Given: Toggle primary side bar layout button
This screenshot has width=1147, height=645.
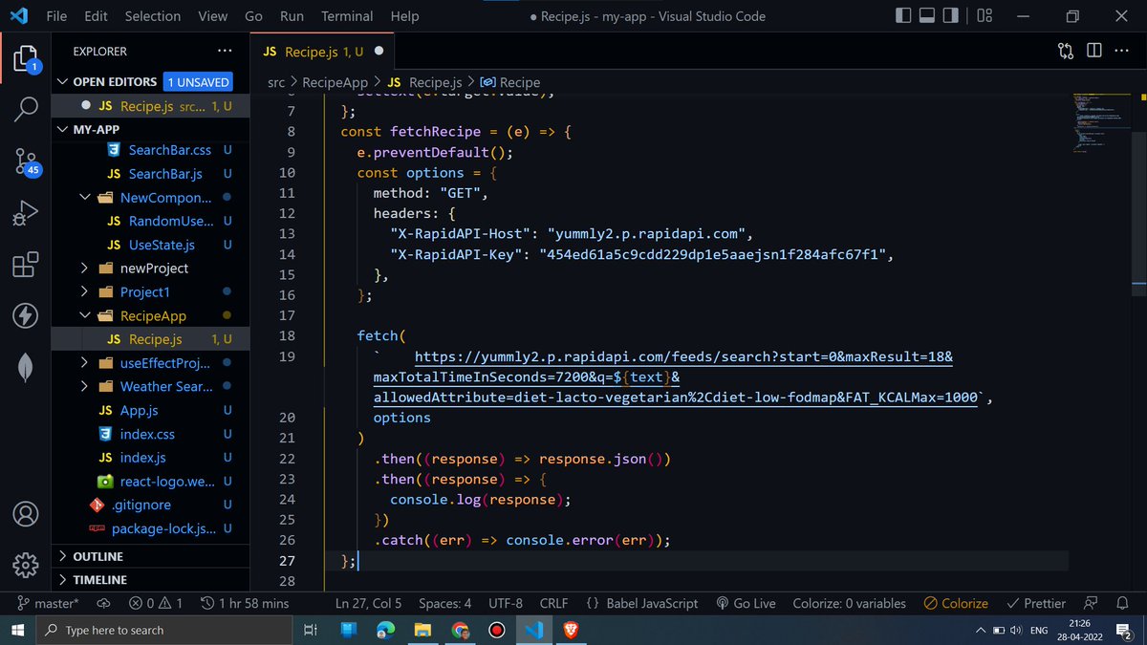Looking at the screenshot, I should pyautogui.click(x=904, y=16).
